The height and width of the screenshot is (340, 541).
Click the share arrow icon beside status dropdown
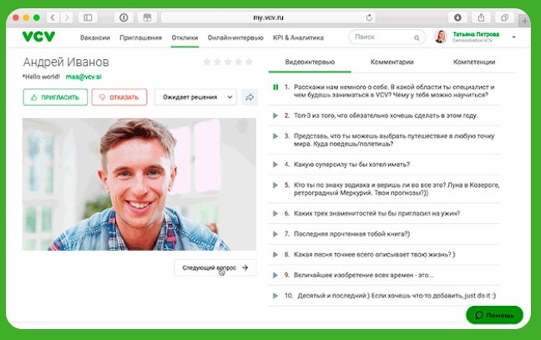[249, 98]
